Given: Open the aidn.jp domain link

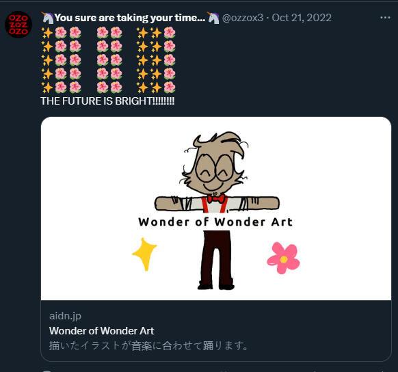Looking at the screenshot, I should [65, 316].
